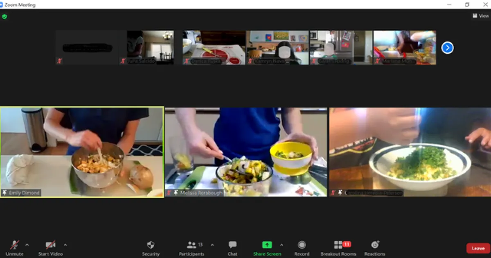The height and width of the screenshot is (258, 491).
Task: Select Melissa Rorabough's video tile
Action: [246, 152]
